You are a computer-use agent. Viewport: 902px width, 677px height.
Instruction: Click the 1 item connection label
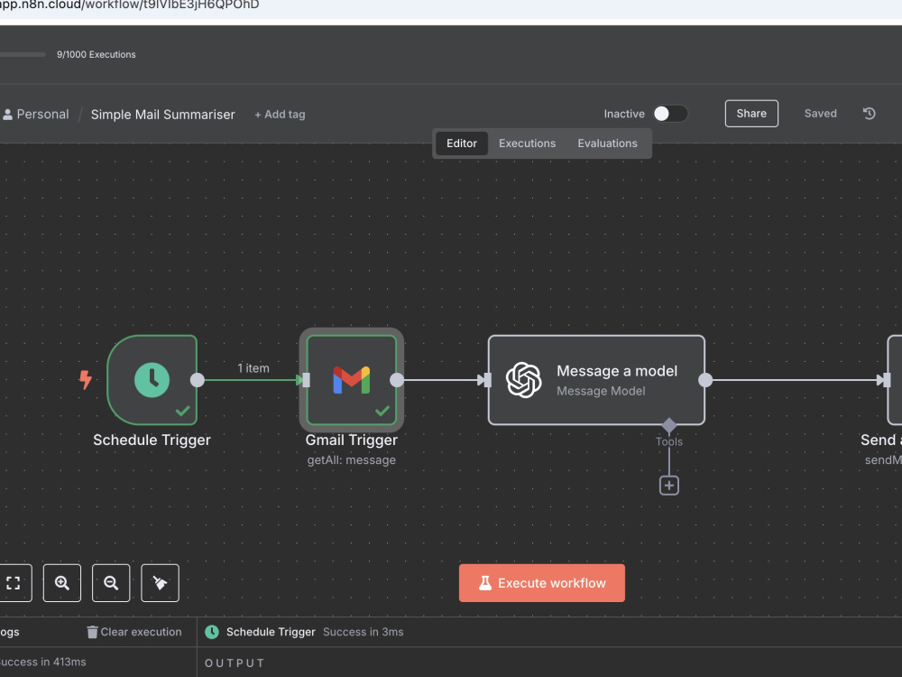pos(253,368)
